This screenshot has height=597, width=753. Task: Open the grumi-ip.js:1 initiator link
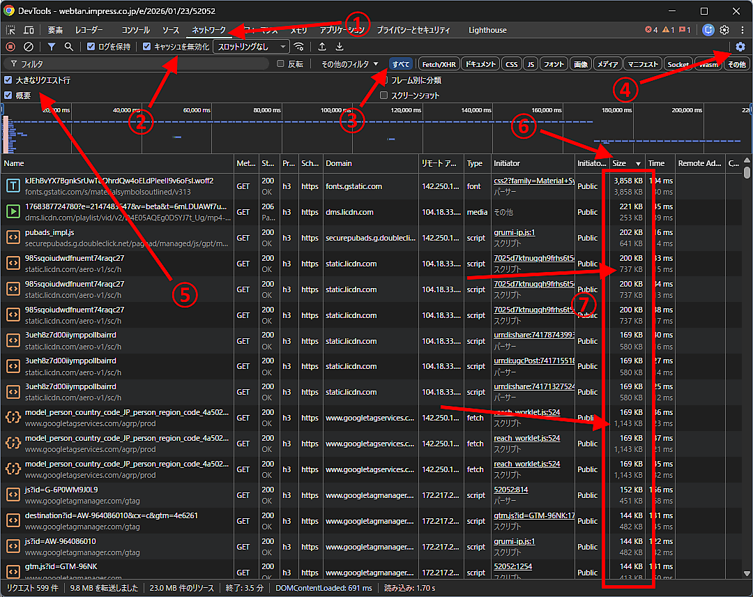click(x=514, y=232)
